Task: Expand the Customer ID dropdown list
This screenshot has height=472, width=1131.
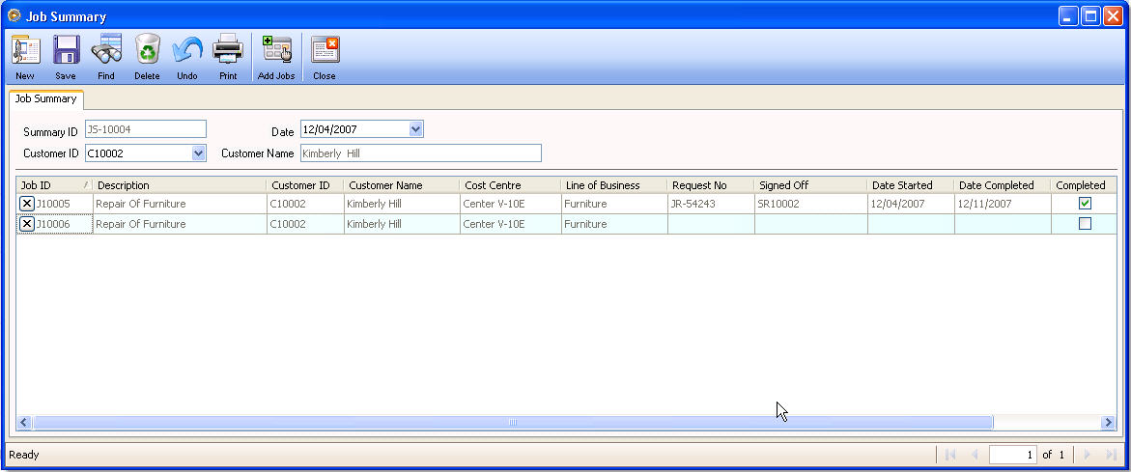Action: pyautogui.click(x=198, y=153)
